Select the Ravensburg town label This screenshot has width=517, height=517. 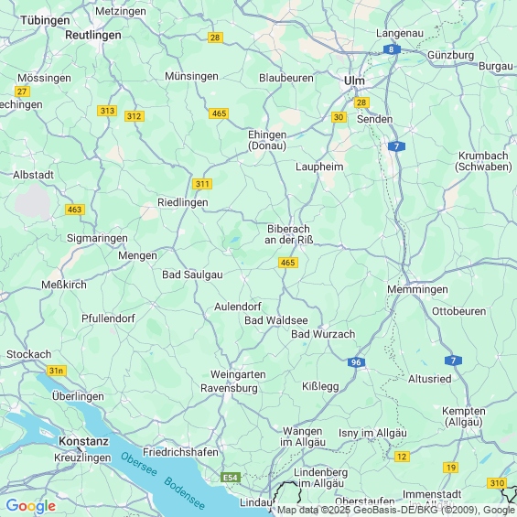click(x=229, y=388)
